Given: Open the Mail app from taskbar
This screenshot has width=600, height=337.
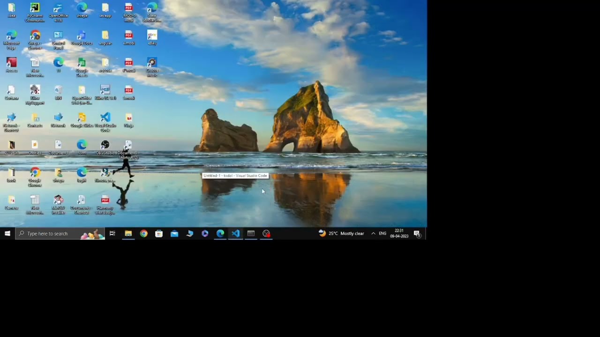Looking at the screenshot, I should point(174,234).
